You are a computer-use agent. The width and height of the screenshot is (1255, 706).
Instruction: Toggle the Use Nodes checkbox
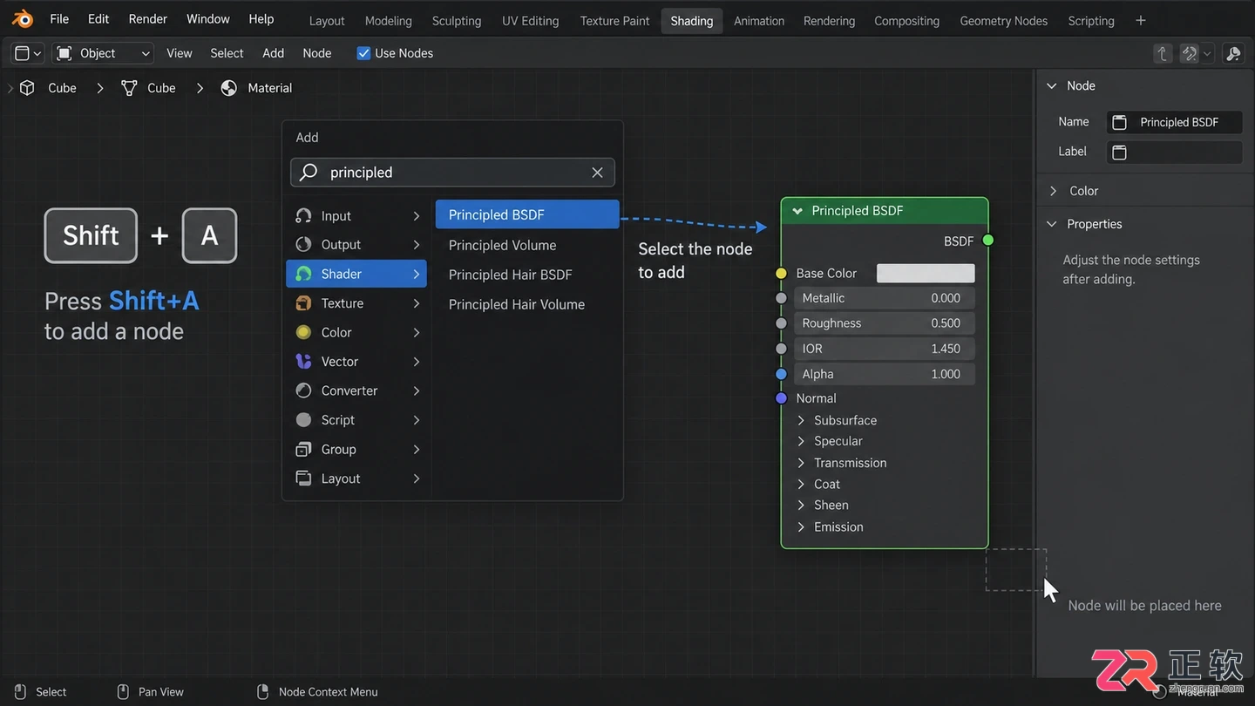[363, 53]
